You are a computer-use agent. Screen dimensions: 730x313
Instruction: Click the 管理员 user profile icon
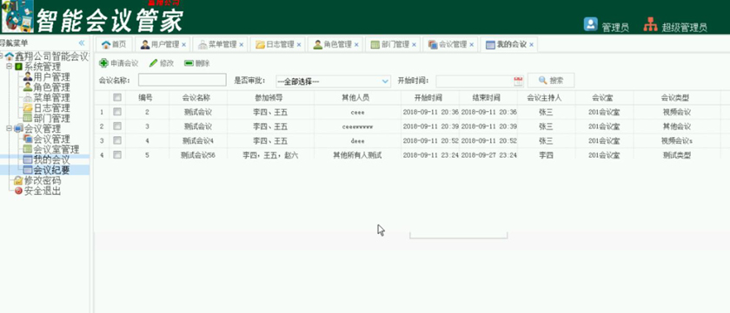tap(590, 24)
